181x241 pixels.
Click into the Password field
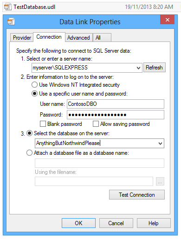point(116,115)
